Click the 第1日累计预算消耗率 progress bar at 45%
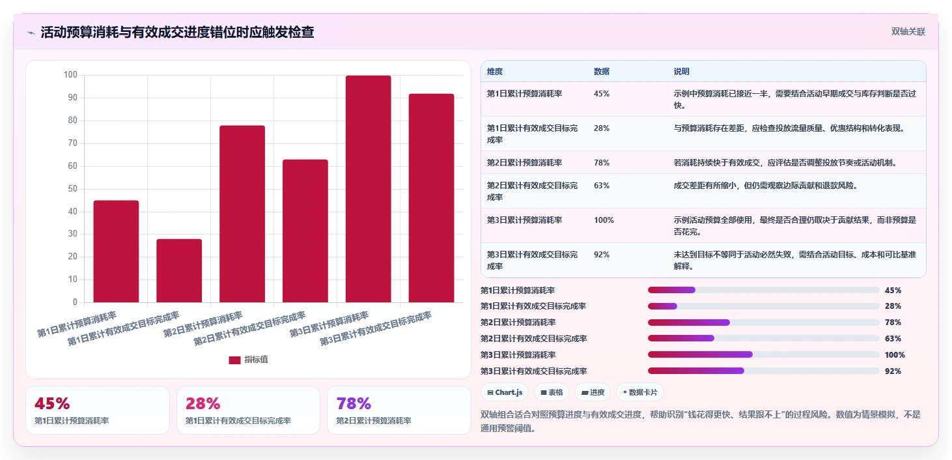The height and width of the screenshot is (460, 952). (763, 290)
